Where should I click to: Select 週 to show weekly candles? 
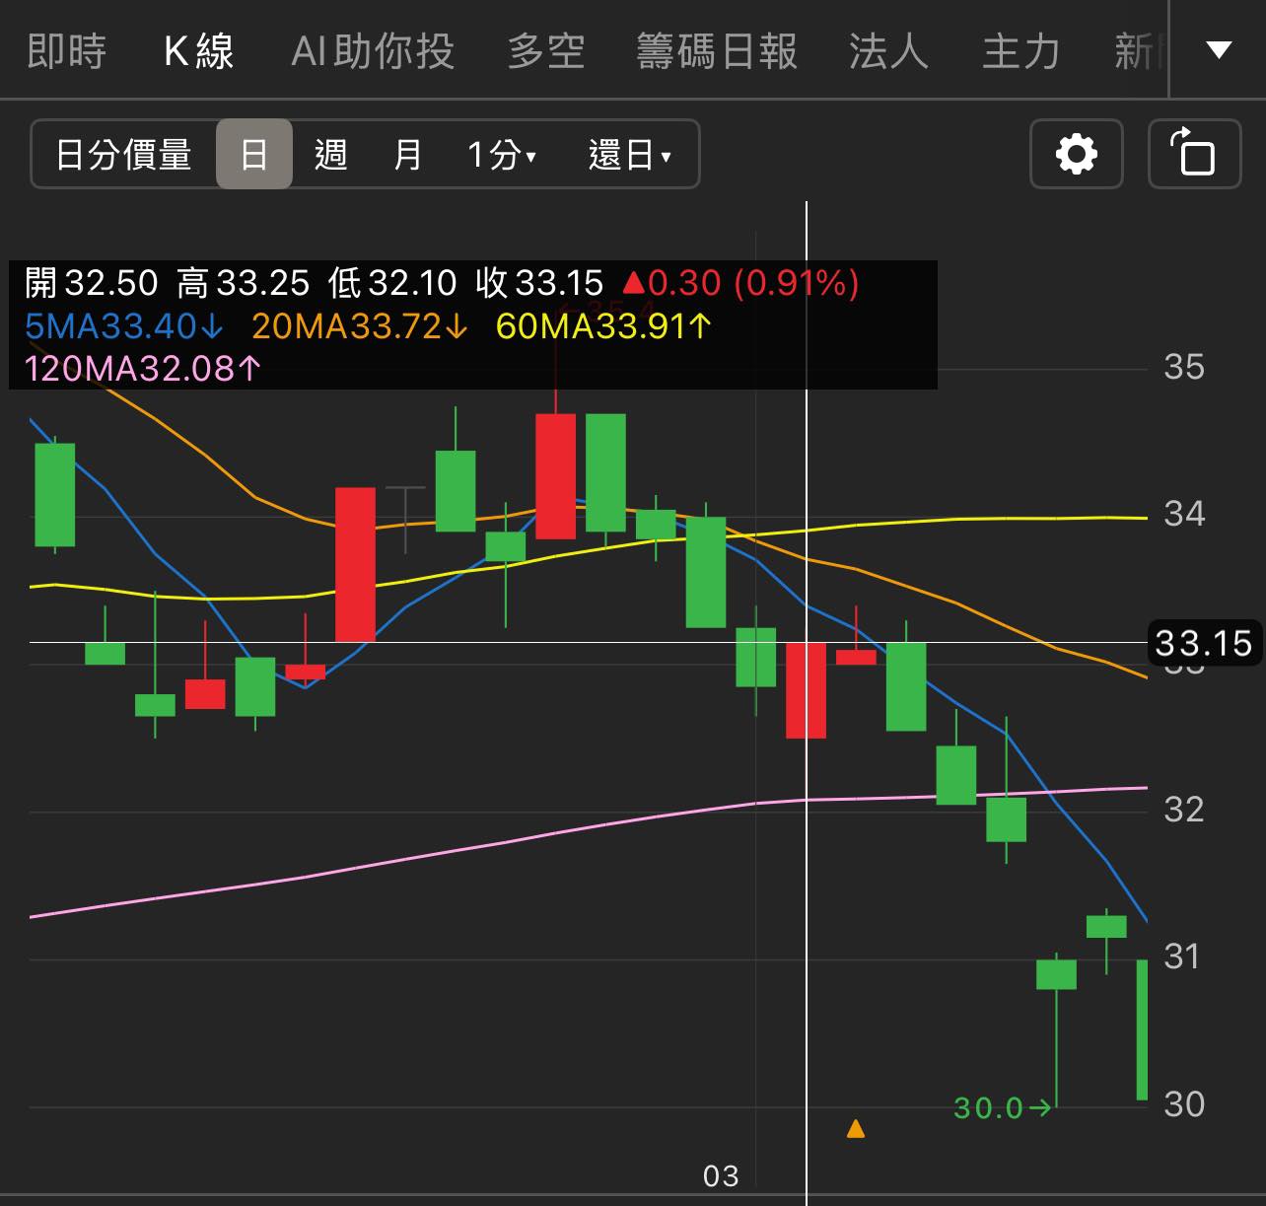coord(331,154)
